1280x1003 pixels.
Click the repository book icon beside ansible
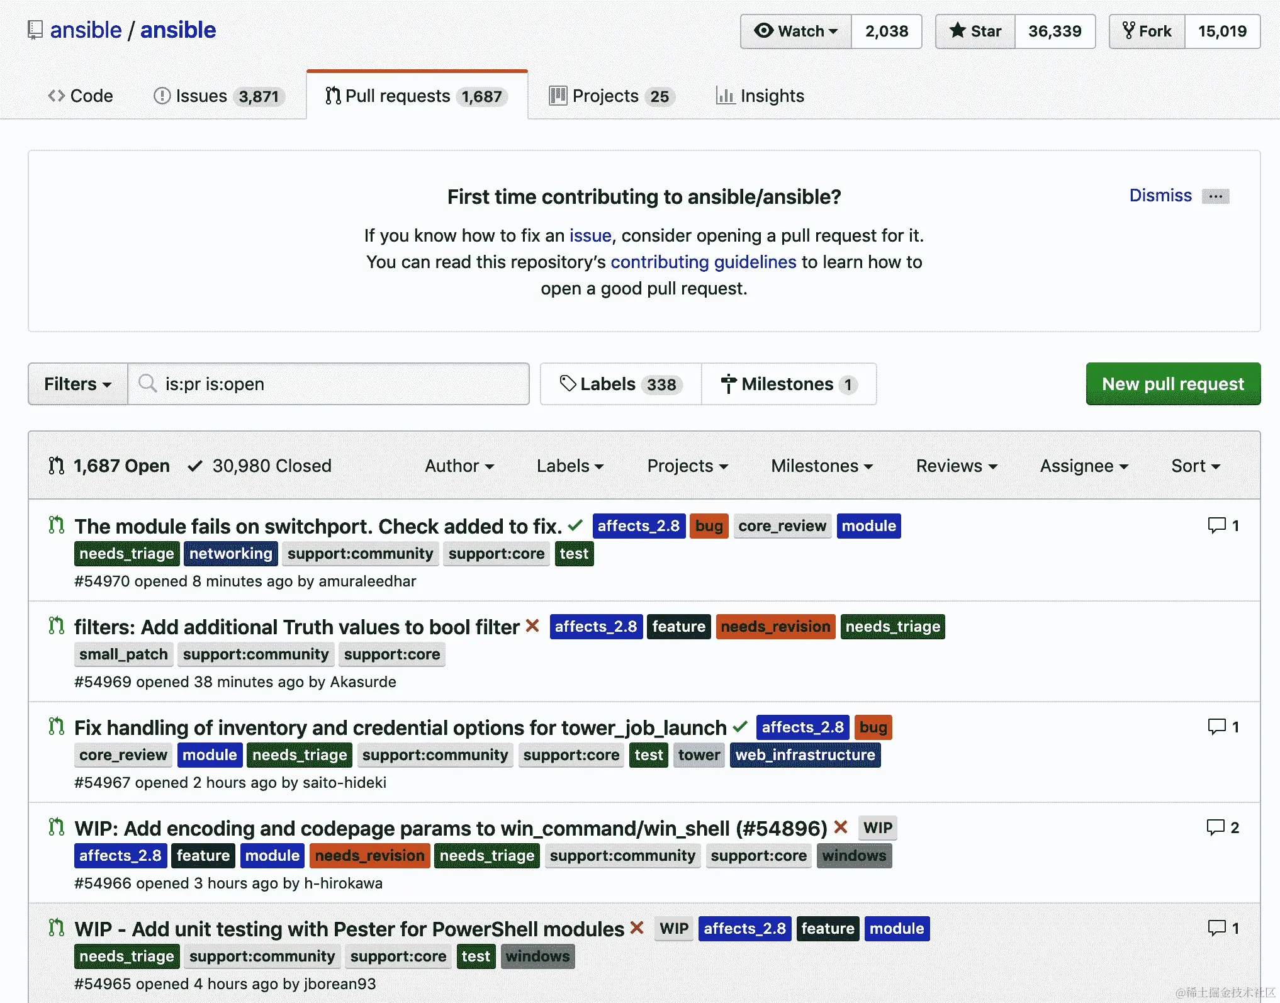coord(35,30)
